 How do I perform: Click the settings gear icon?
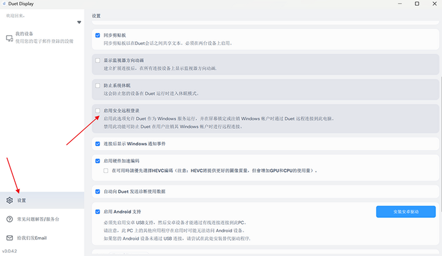click(10, 200)
